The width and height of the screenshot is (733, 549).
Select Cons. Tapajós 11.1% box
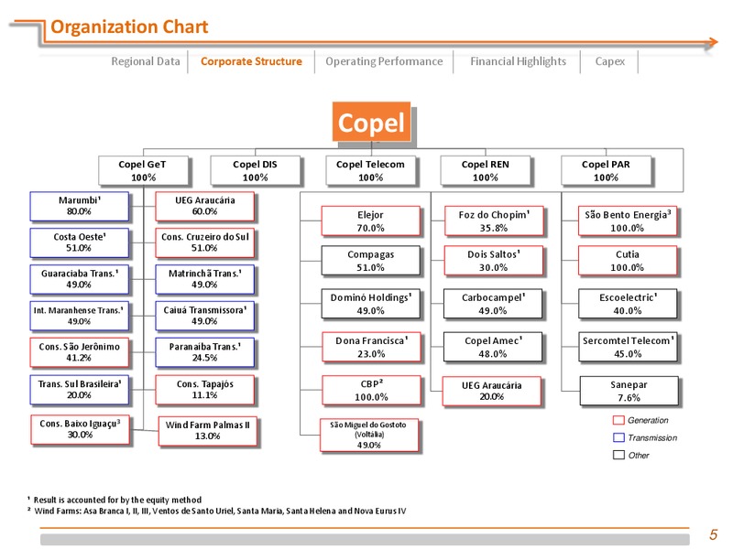pos(204,390)
